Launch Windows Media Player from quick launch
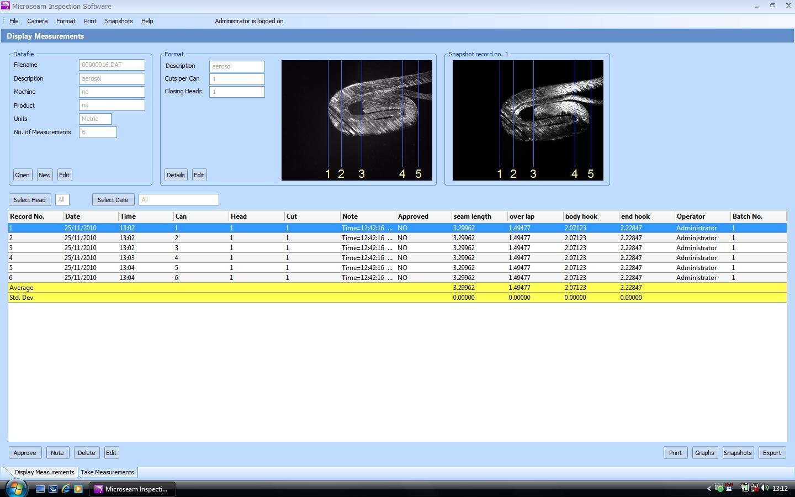Image resolution: width=795 pixels, height=497 pixels. [78, 489]
